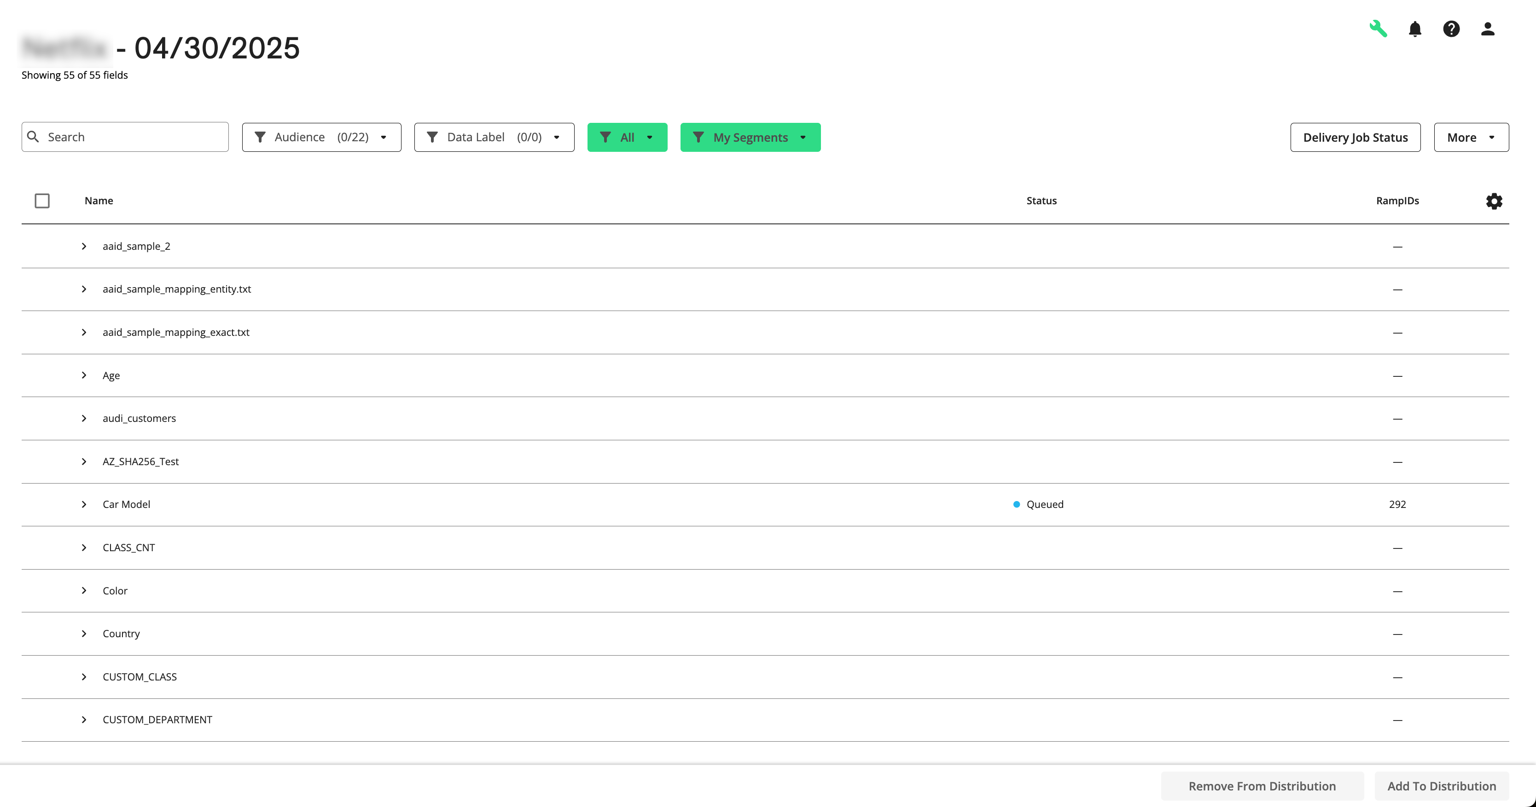Open the Data Label filter dropdown

click(556, 137)
